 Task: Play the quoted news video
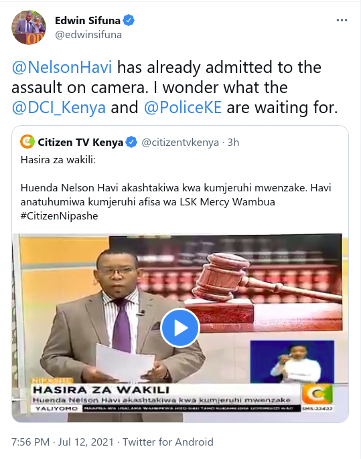click(x=180, y=328)
